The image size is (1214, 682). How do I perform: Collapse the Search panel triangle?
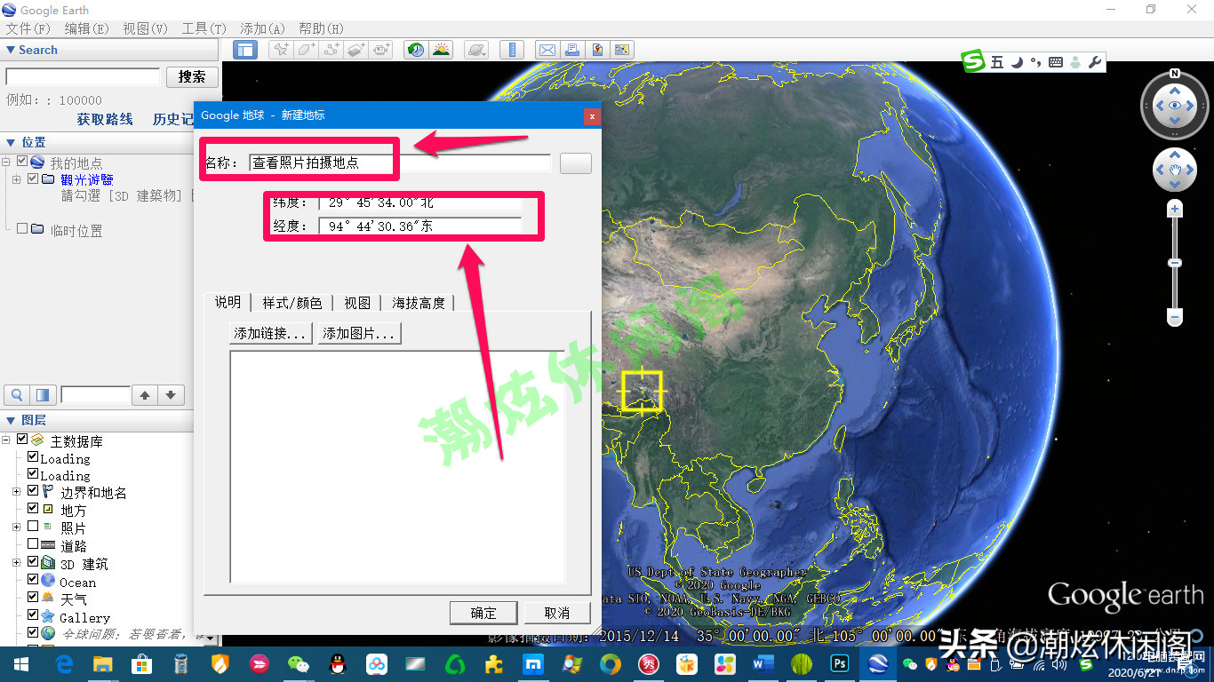[11, 51]
